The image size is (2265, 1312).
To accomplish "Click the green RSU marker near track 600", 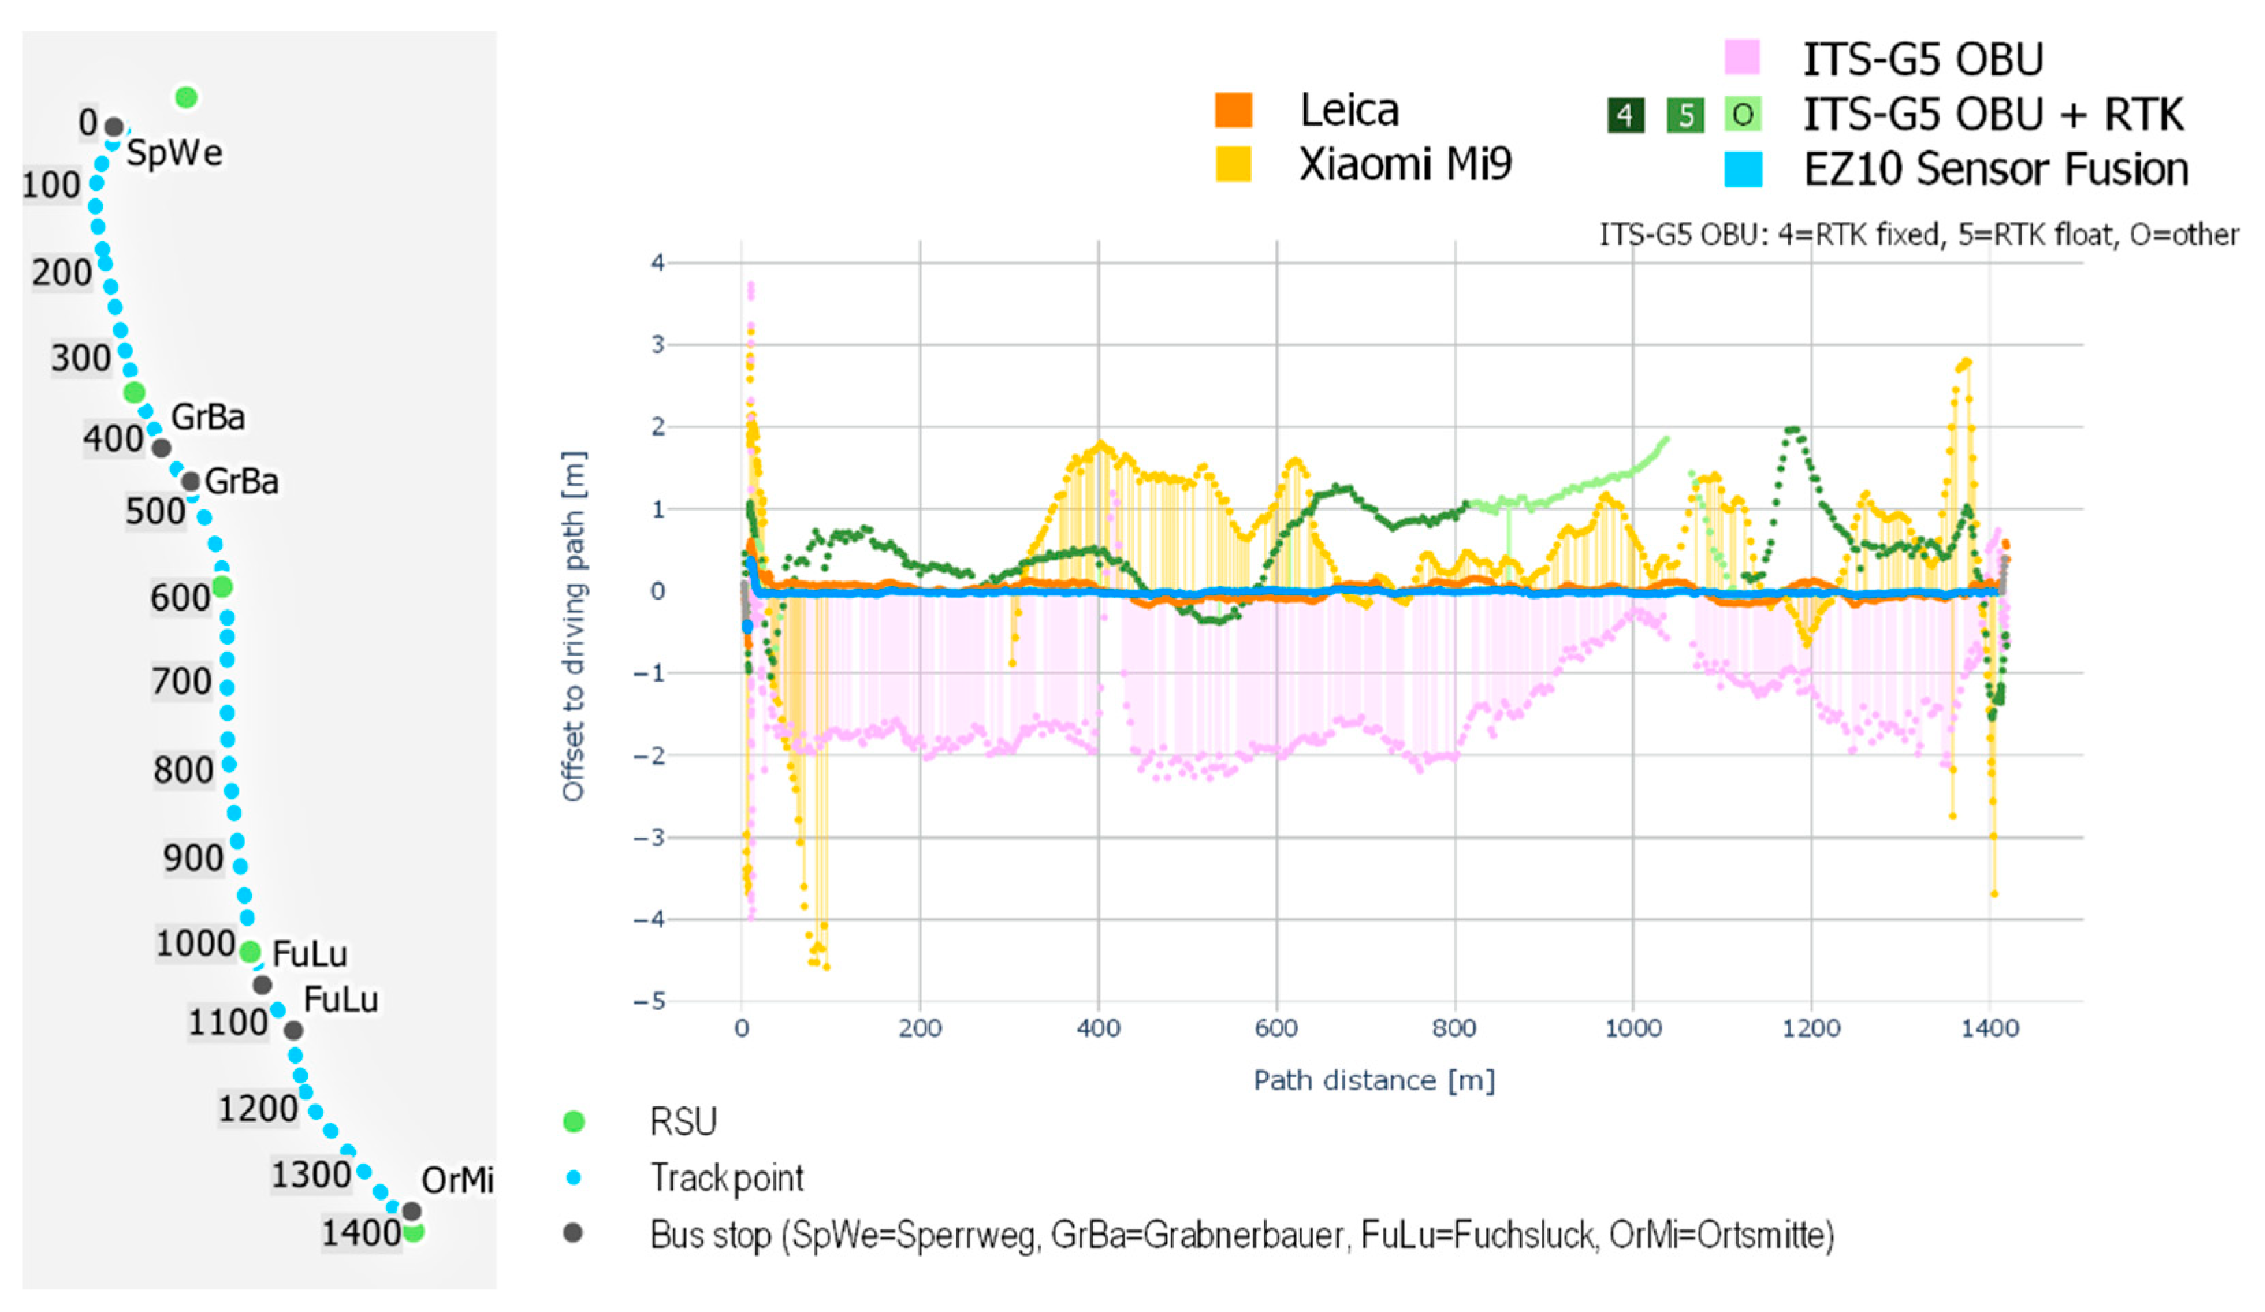I will [222, 587].
